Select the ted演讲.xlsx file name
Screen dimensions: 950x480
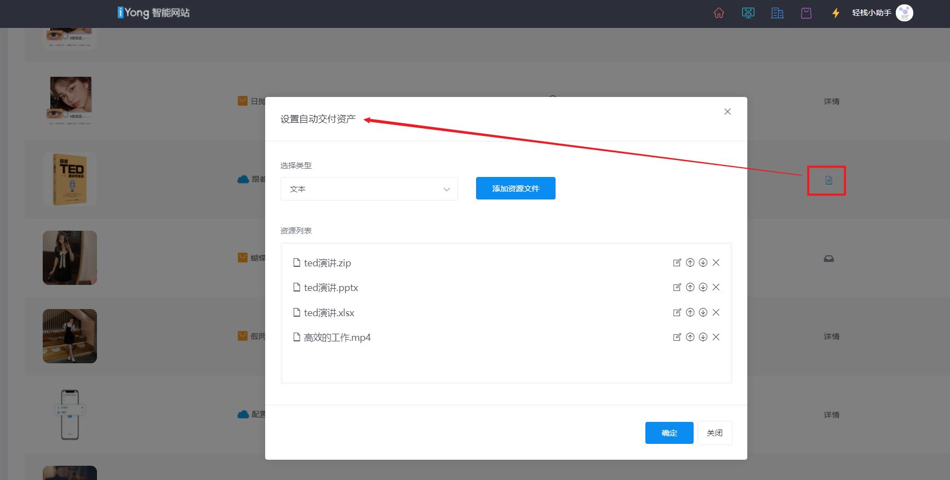tap(329, 313)
